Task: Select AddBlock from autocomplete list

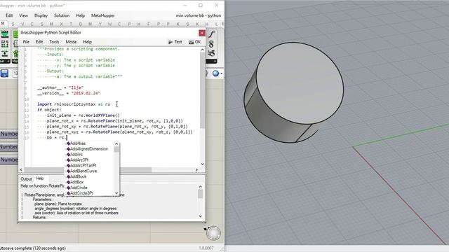Action: [x=78, y=176]
